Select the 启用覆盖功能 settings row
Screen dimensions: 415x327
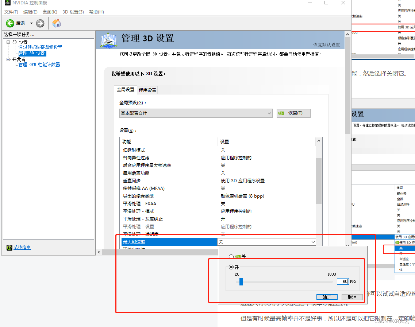tap(219, 173)
